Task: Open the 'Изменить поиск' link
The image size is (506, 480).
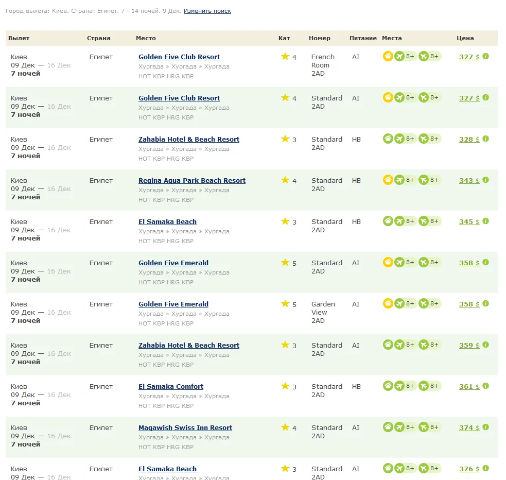Action: (207, 11)
